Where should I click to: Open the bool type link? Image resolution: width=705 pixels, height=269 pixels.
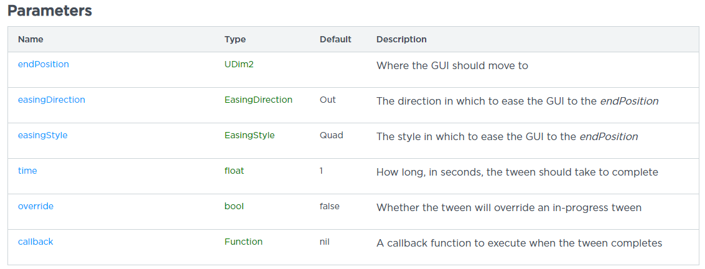point(234,206)
